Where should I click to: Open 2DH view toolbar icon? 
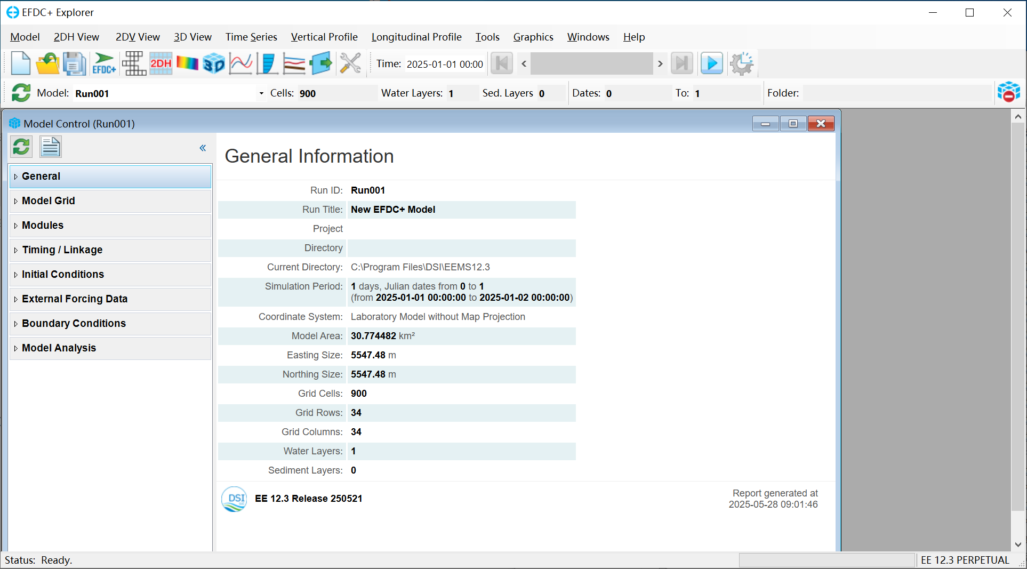(x=161, y=63)
